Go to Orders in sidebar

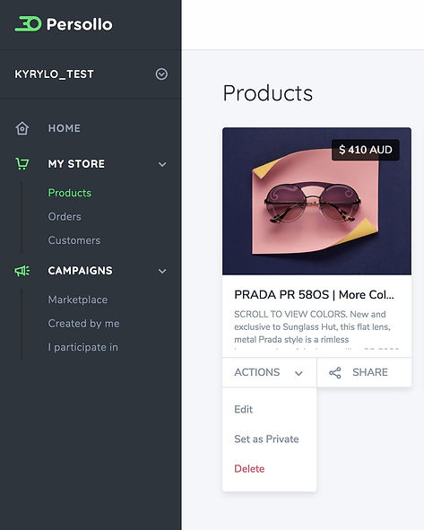(65, 216)
